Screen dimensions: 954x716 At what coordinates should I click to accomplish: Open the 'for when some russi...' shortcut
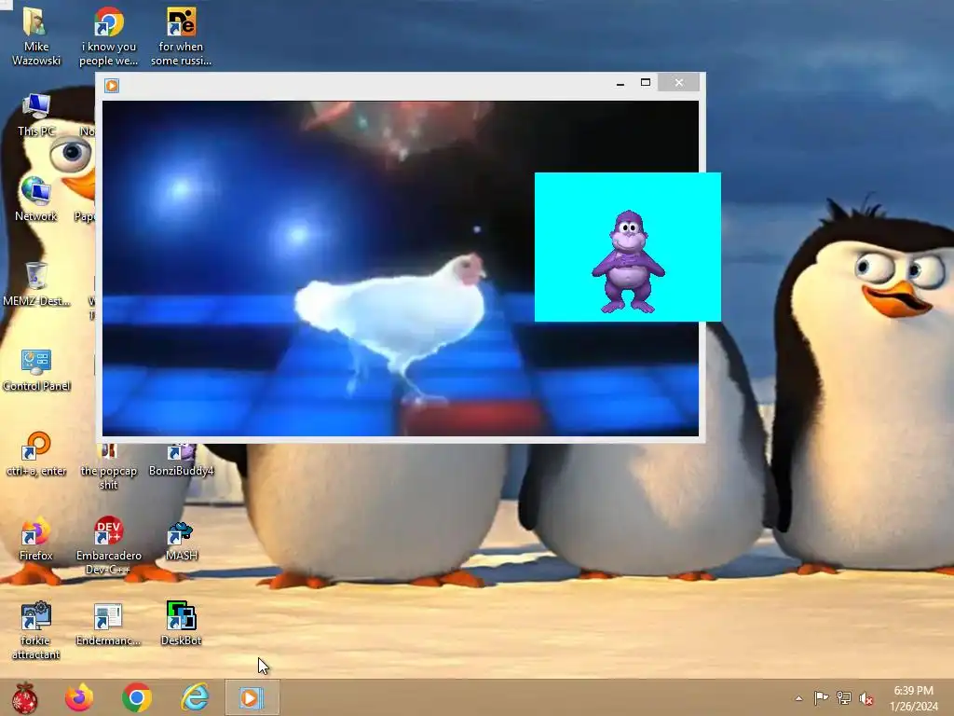(182, 35)
